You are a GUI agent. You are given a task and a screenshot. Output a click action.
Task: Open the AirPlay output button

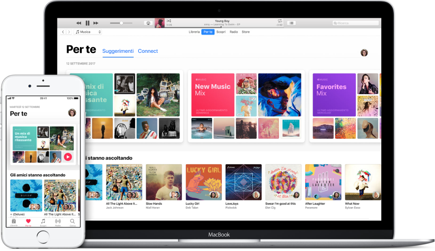(x=149, y=23)
